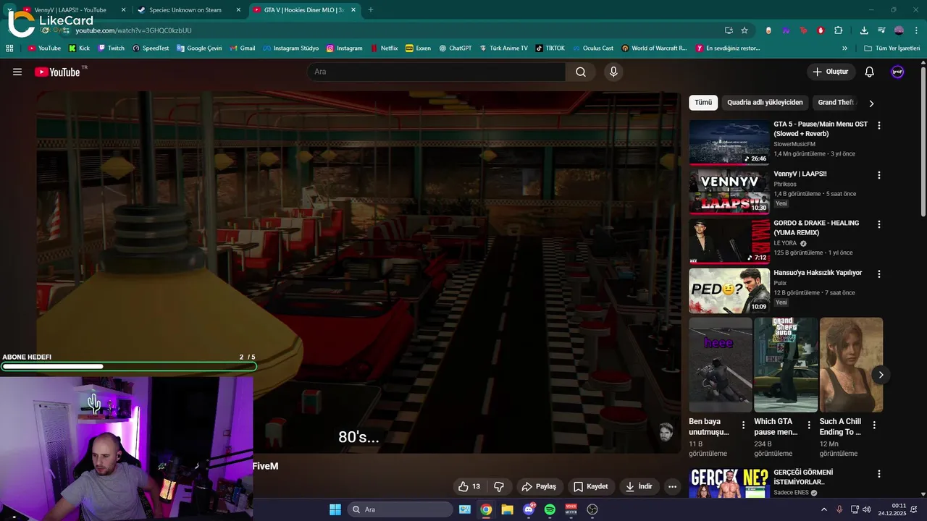Open a new browser tab
The image size is (927, 521).
tap(371, 10)
